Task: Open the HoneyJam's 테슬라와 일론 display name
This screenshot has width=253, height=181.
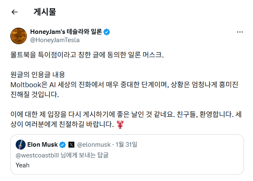Action: point(66,32)
